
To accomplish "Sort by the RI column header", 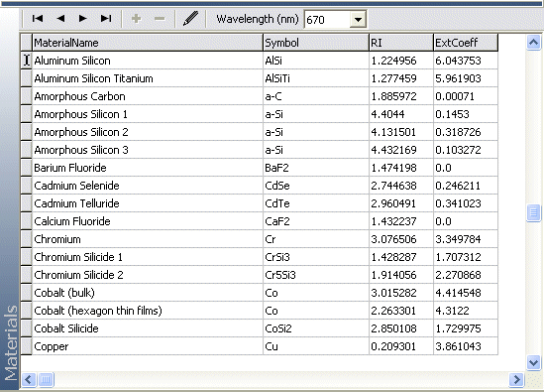I will [401, 43].
